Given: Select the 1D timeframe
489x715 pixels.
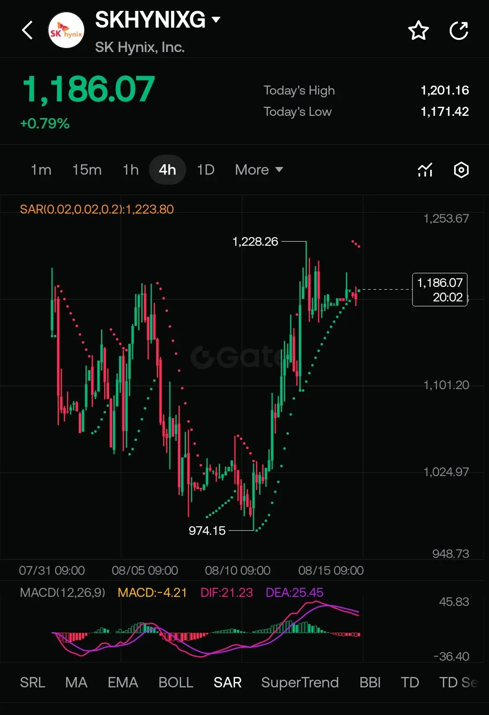Looking at the screenshot, I should [206, 170].
